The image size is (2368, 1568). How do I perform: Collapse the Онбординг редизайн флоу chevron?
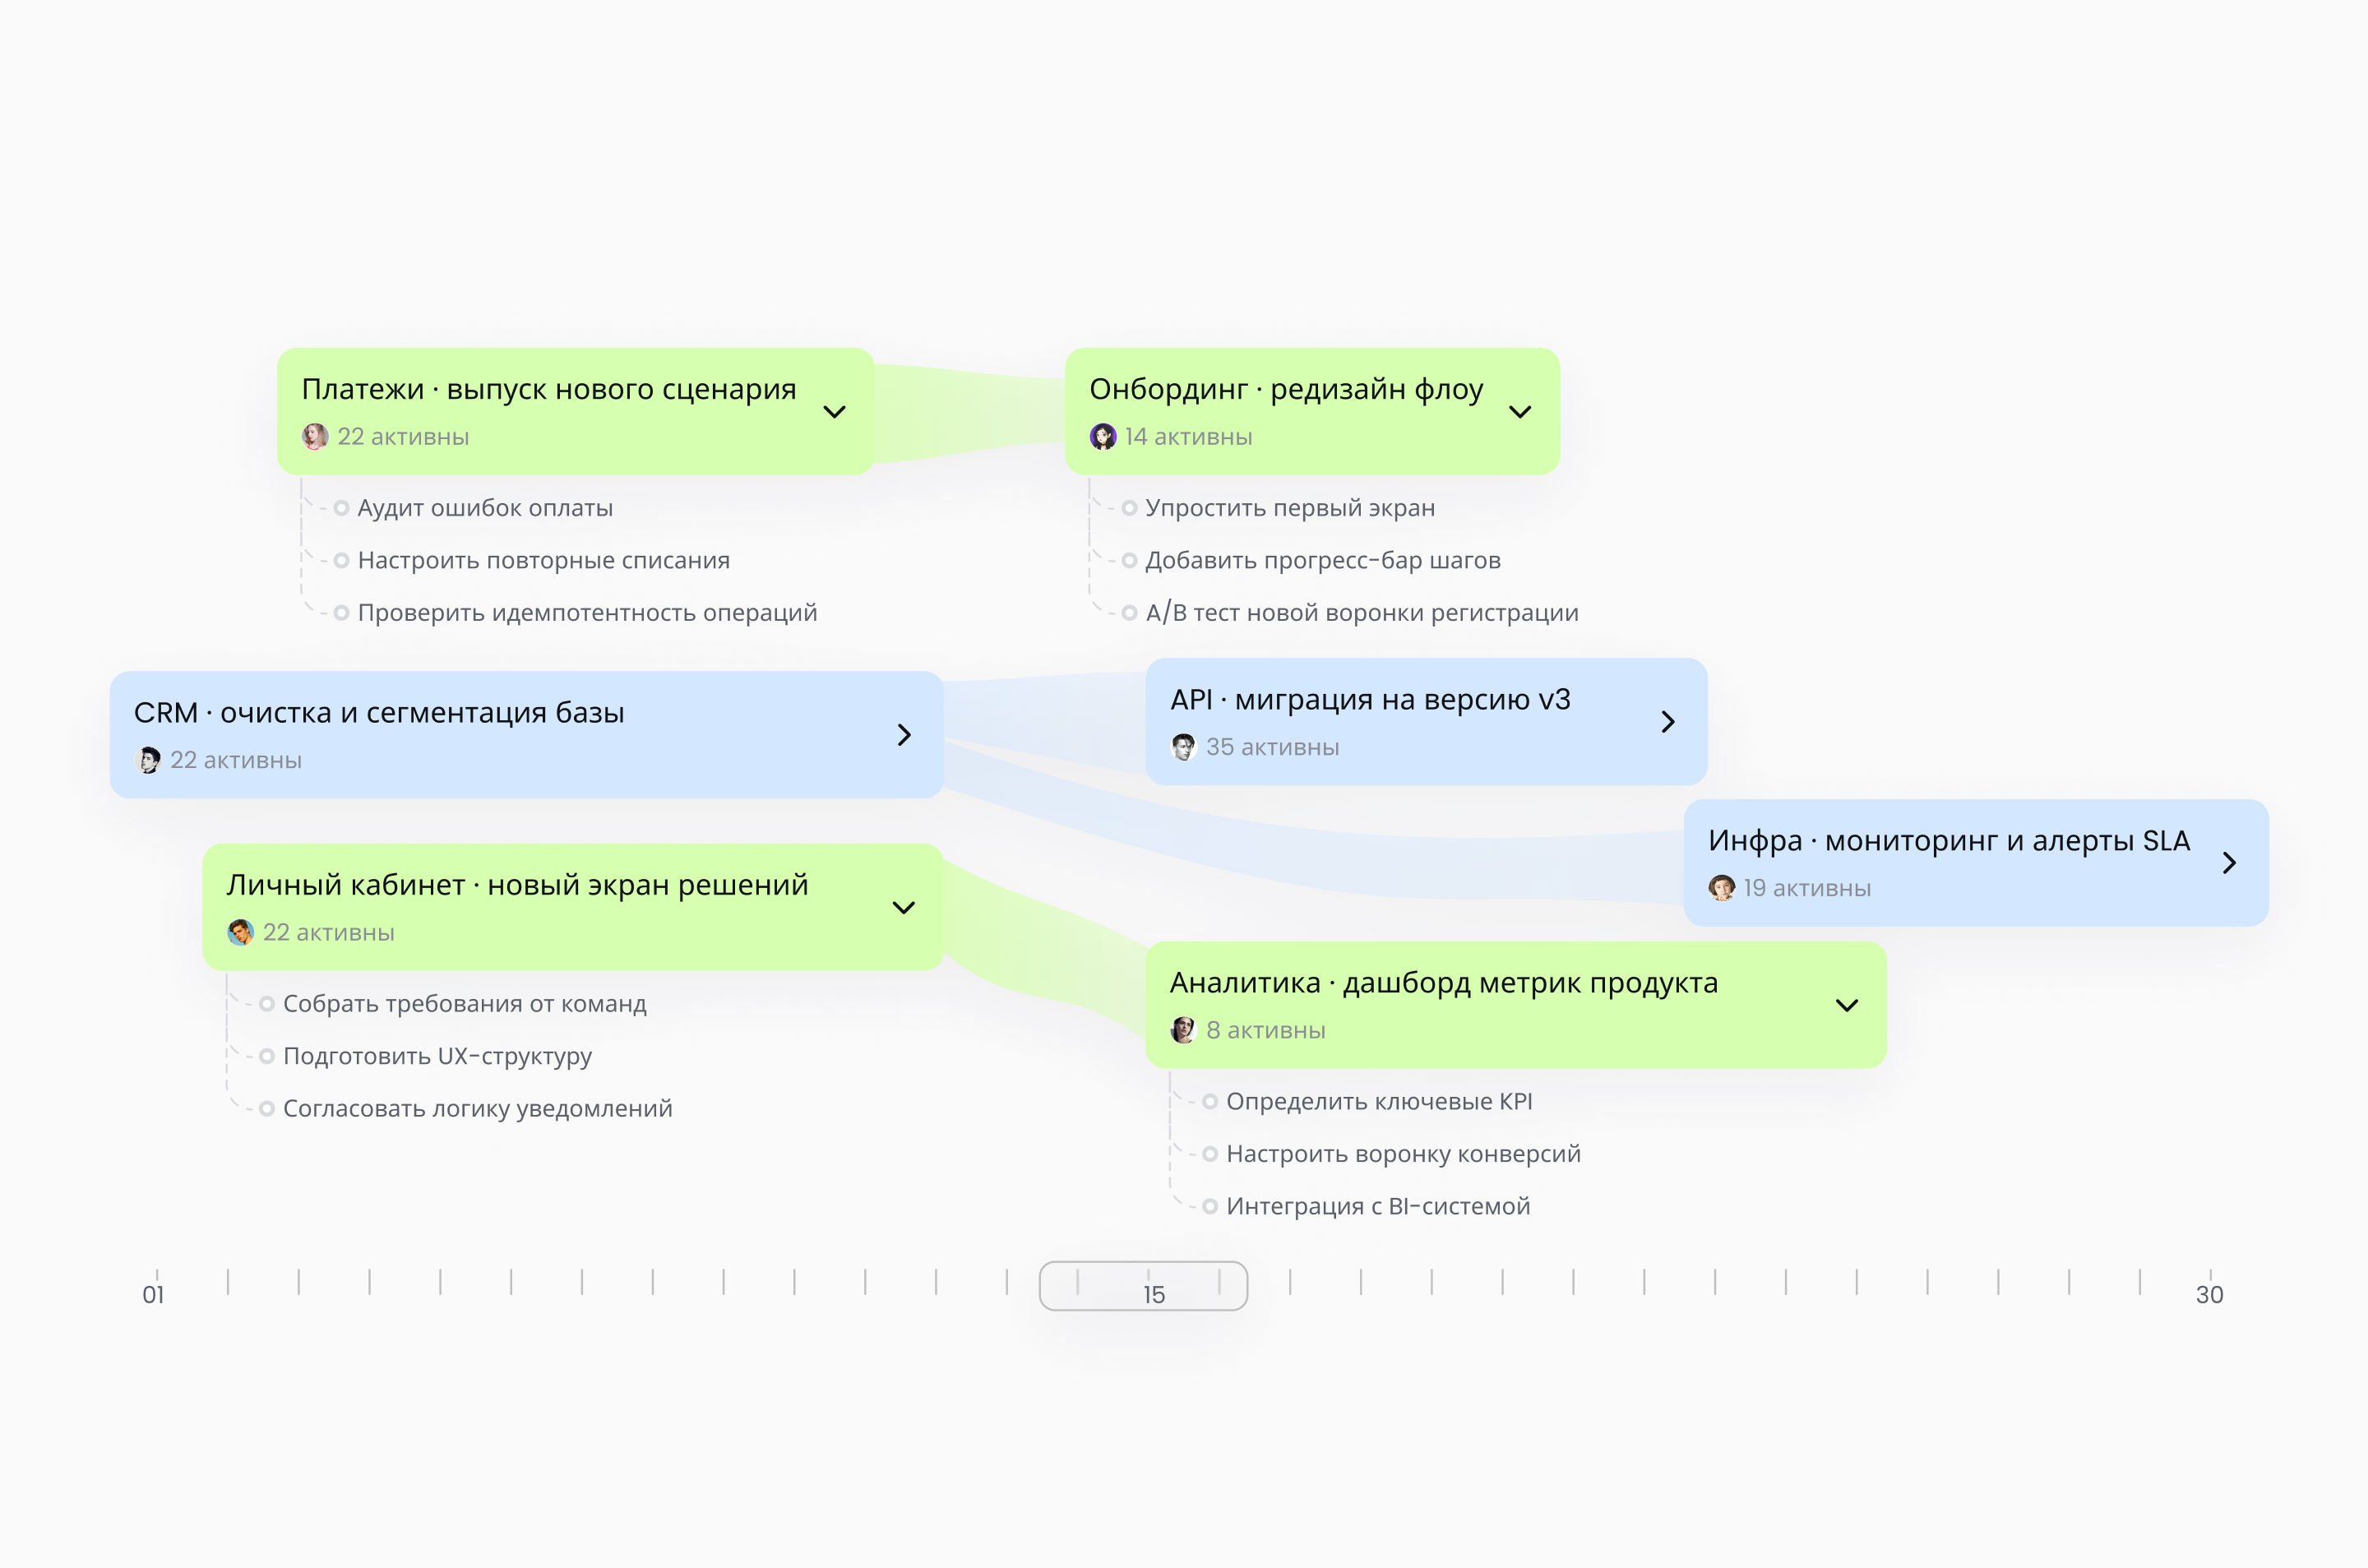pyautogui.click(x=1520, y=412)
